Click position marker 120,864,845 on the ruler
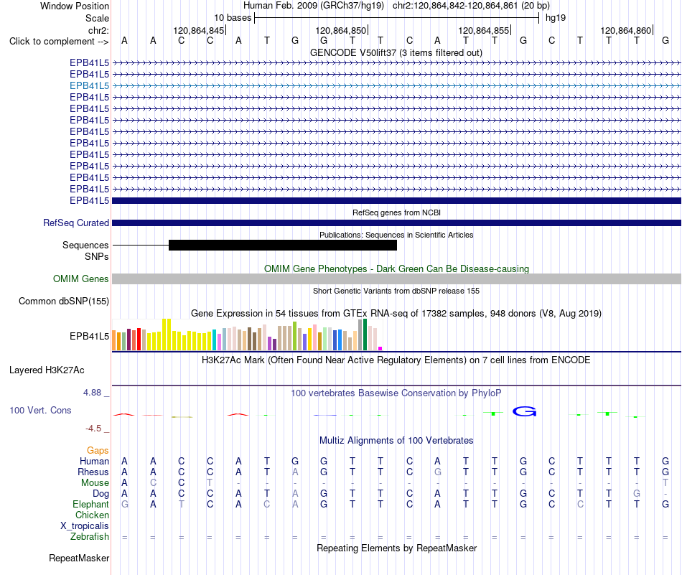Screen dimensions: 682x575 [198, 30]
